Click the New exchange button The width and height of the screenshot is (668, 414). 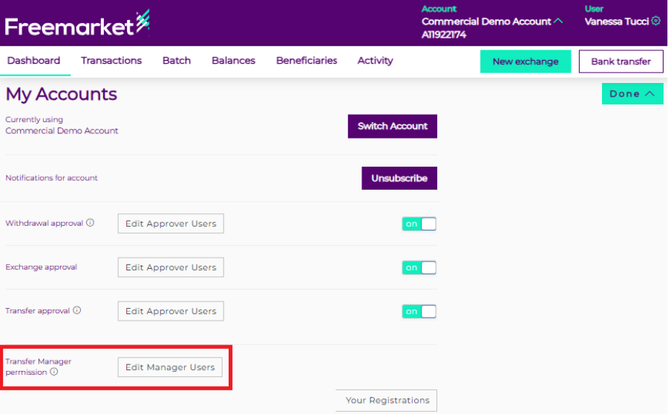coord(525,61)
